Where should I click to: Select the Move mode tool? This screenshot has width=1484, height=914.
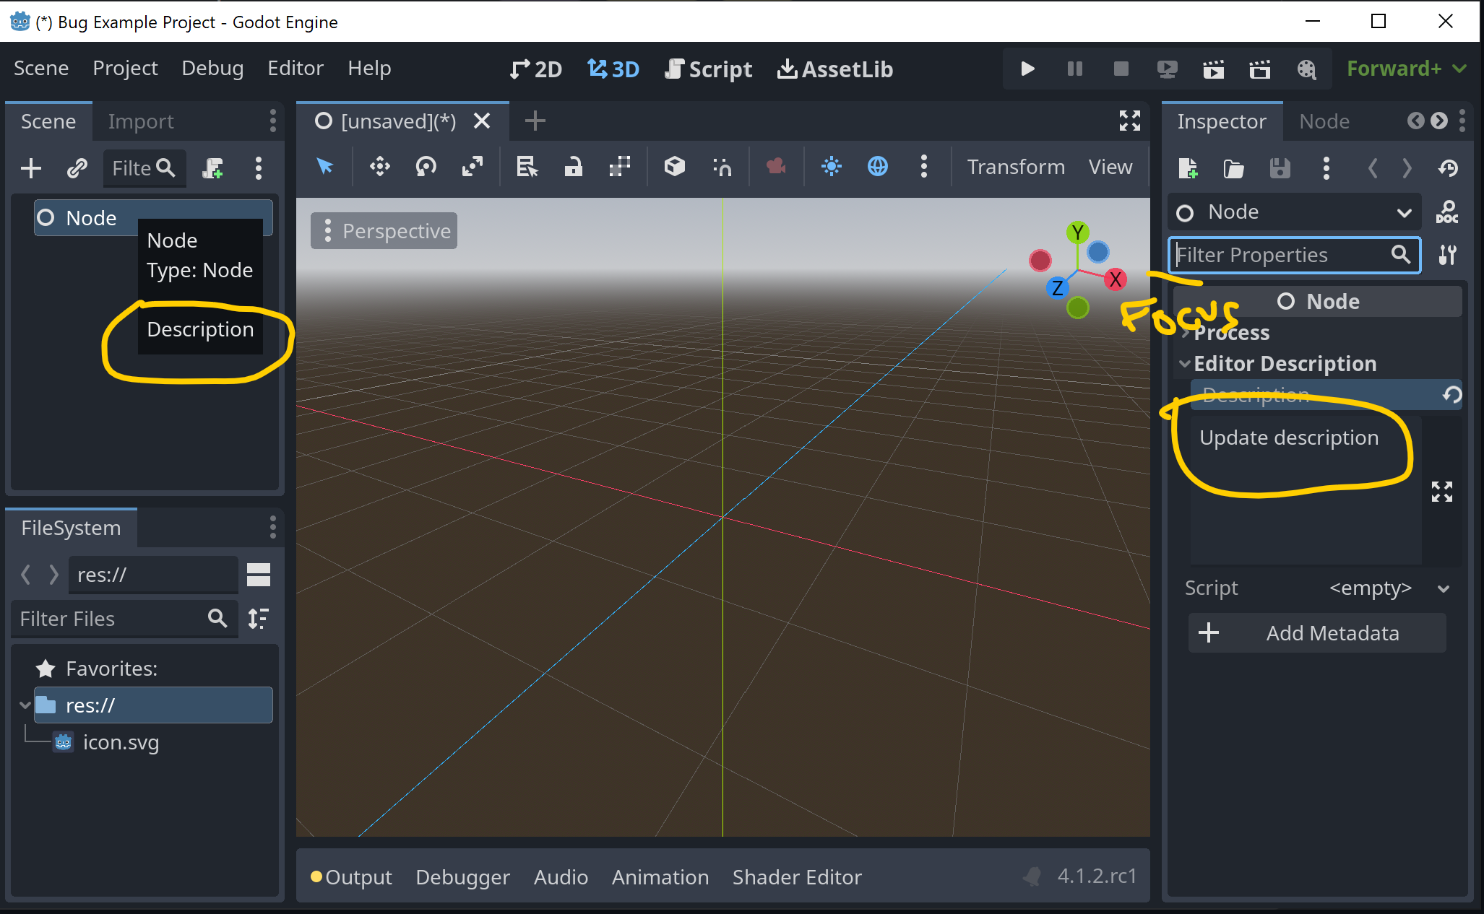379,166
